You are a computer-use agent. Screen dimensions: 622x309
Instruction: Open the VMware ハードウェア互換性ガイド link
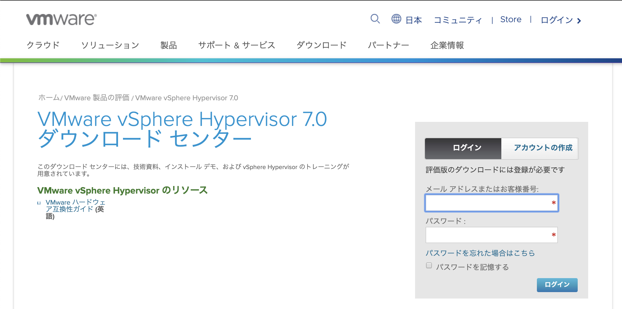click(74, 206)
